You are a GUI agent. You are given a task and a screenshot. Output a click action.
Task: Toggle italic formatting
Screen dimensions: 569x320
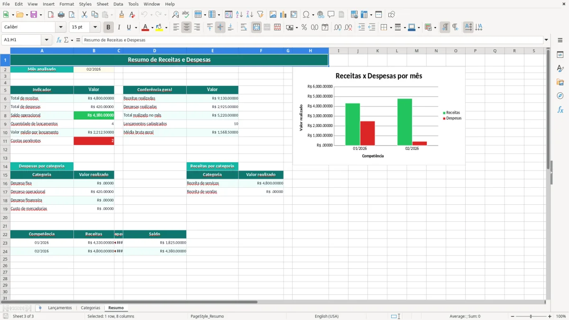point(119,27)
